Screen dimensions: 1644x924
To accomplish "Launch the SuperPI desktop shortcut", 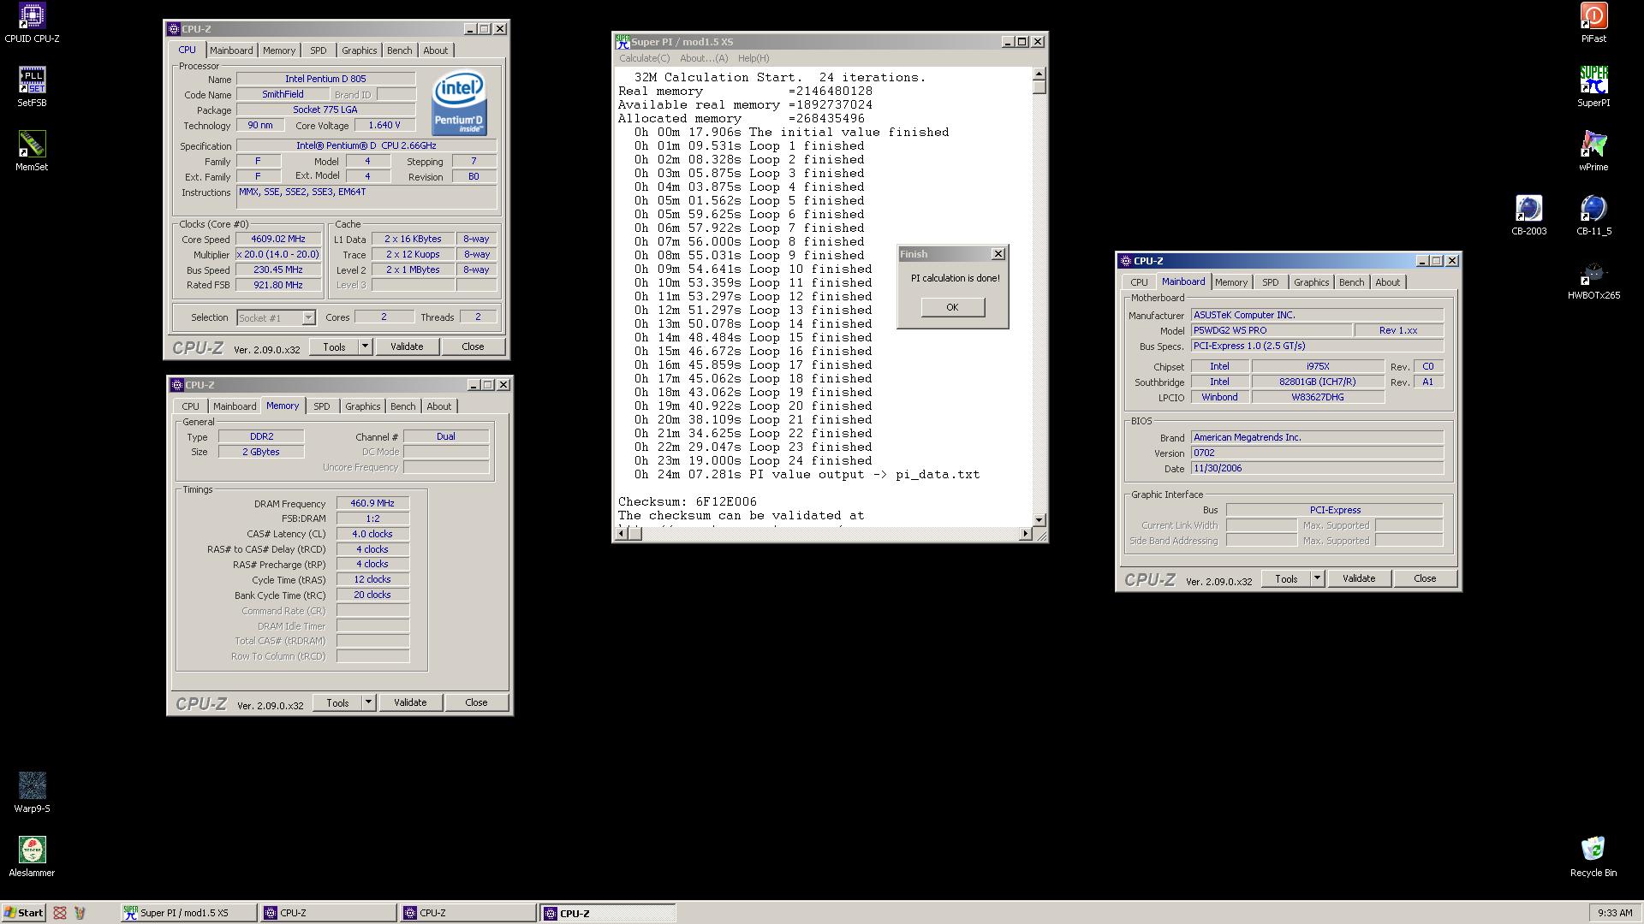I will [x=1593, y=87].
